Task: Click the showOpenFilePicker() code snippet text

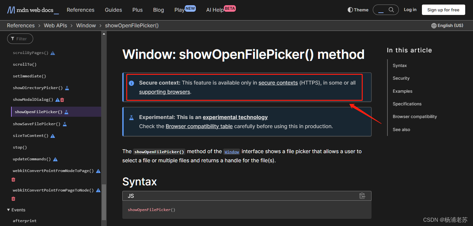Action: point(151,210)
